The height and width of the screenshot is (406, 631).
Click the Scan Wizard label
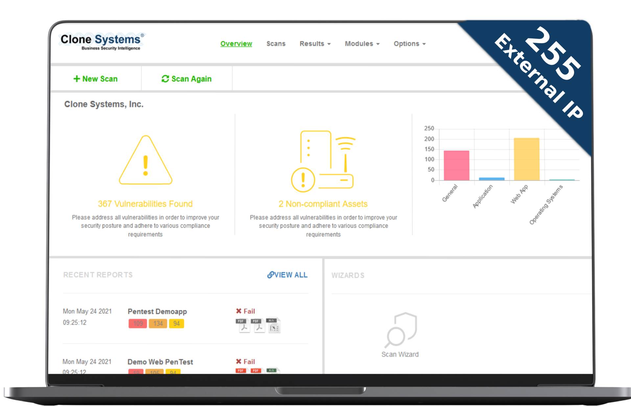(x=400, y=354)
